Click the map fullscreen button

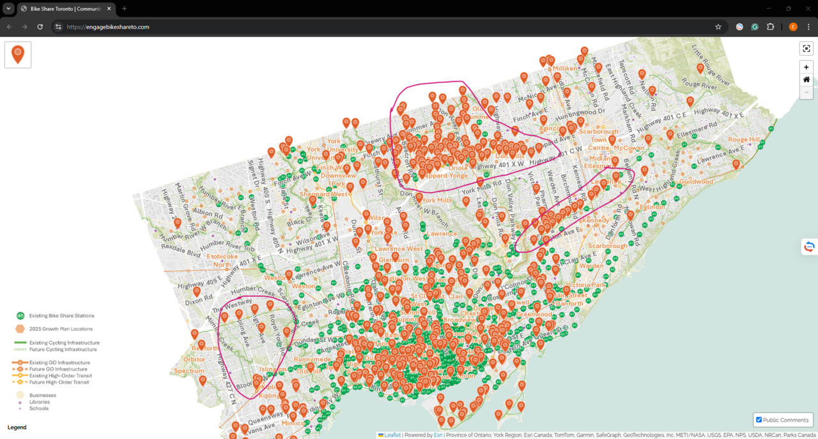tap(806, 49)
